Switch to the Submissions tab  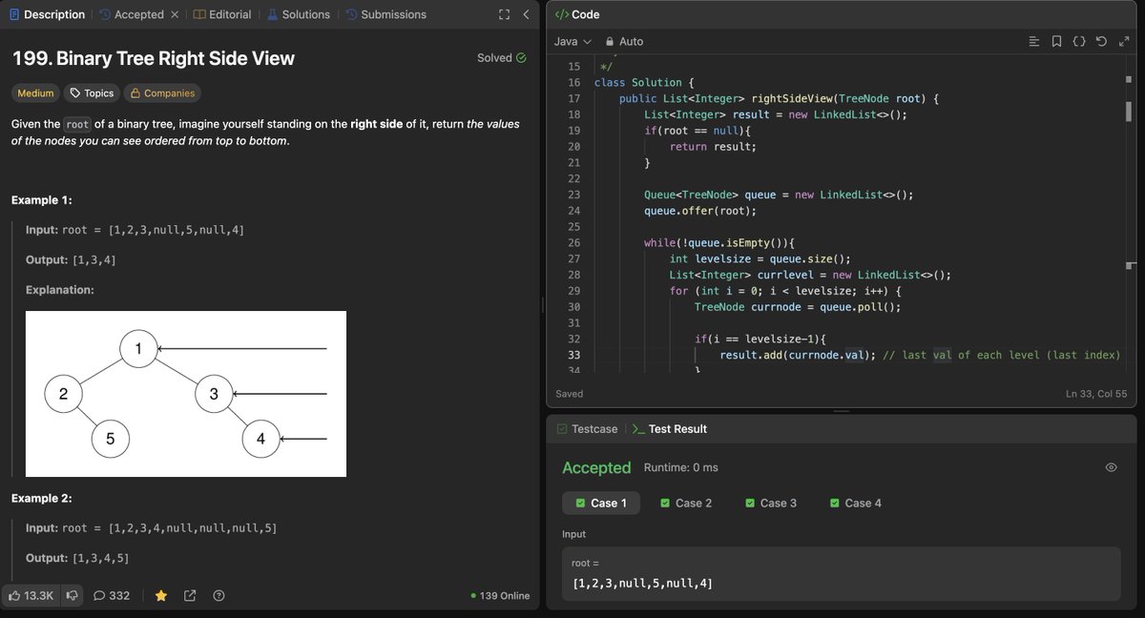386,14
